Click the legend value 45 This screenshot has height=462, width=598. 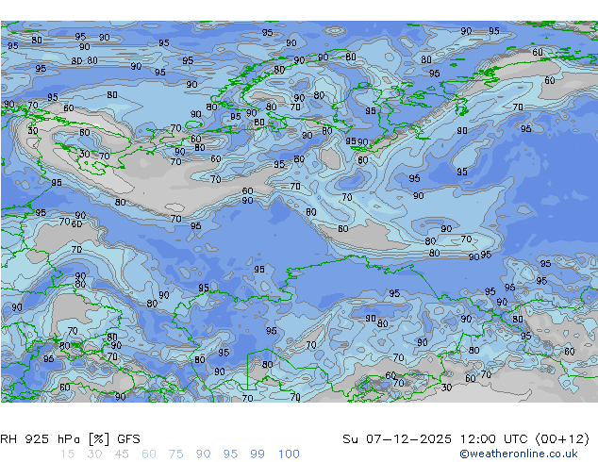pos(122,454)
